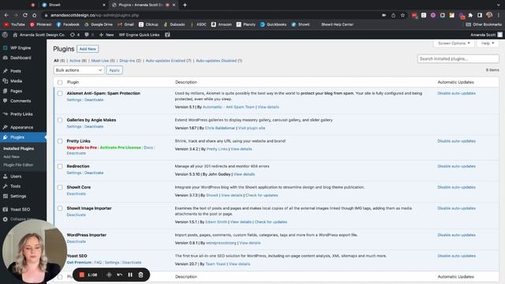Viewport: 505px width, 284px height.
Task: Click the browser home icon
Action: (x=35, y=15)
